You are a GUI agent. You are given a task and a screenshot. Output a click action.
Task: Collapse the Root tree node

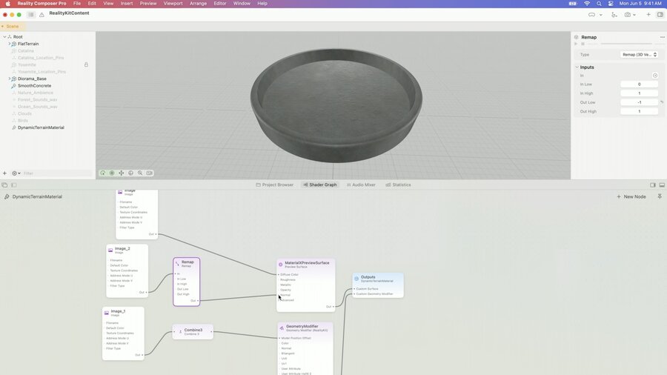tap(4, 37)
